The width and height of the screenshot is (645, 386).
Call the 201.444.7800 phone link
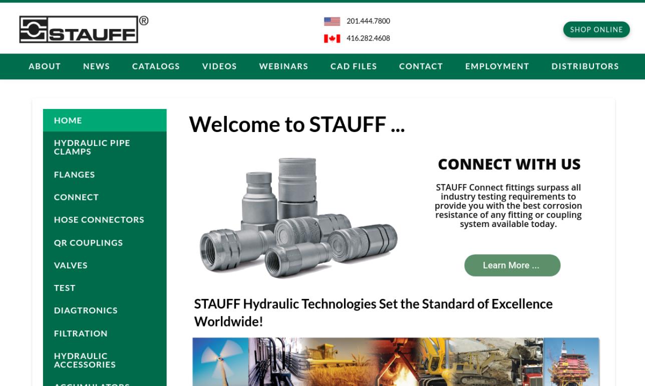[368, 21]
